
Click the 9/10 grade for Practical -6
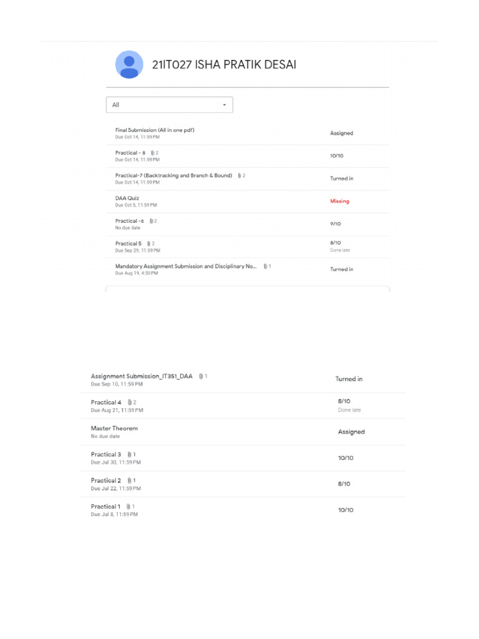click(x=335, y=223)
